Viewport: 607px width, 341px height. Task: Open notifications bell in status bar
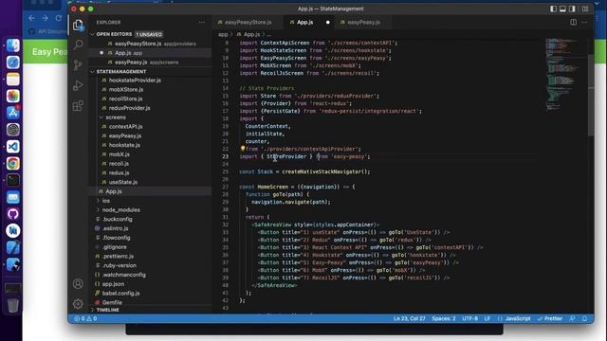point(584,318)
